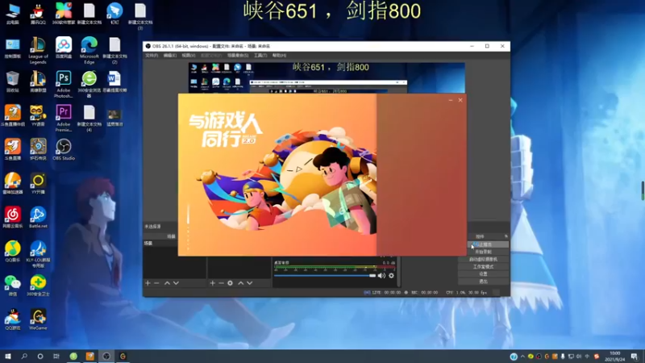Open the 英雄联盟 desktop shortcut
This screenshot has width=645, height=363.
click(x=38, y=81)
